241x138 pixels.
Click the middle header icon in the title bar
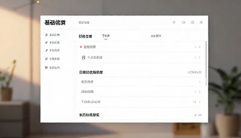coord(183,22)
